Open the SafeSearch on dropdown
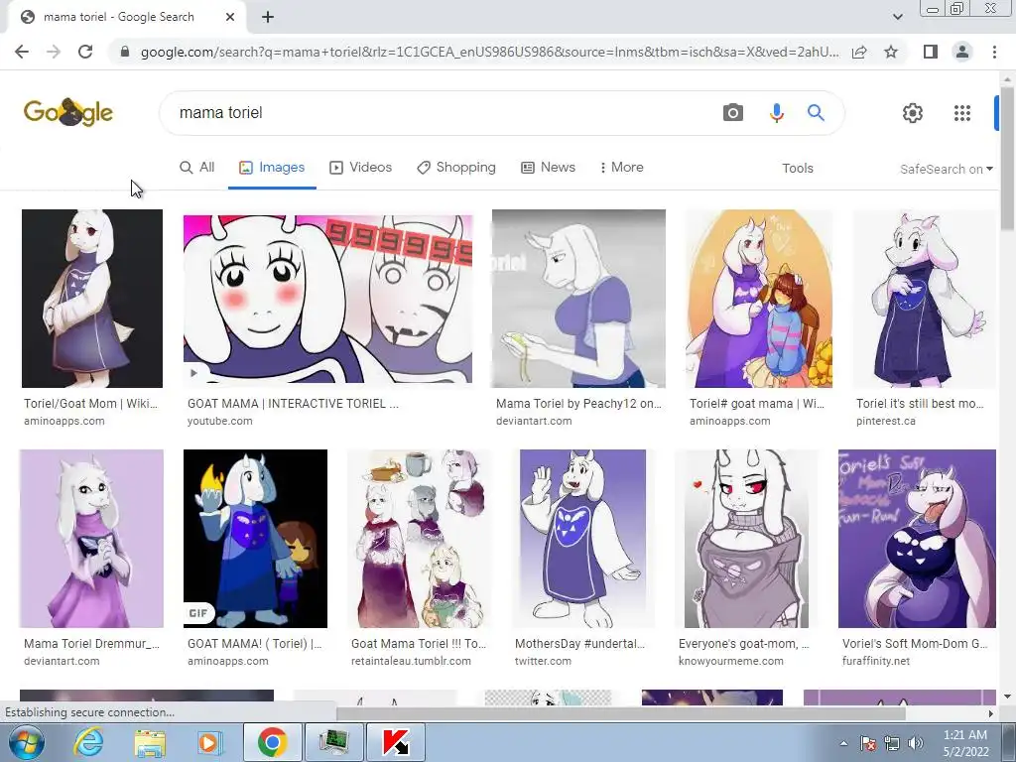This screenshot has height=762, width=1016. (x=946, y=169)
